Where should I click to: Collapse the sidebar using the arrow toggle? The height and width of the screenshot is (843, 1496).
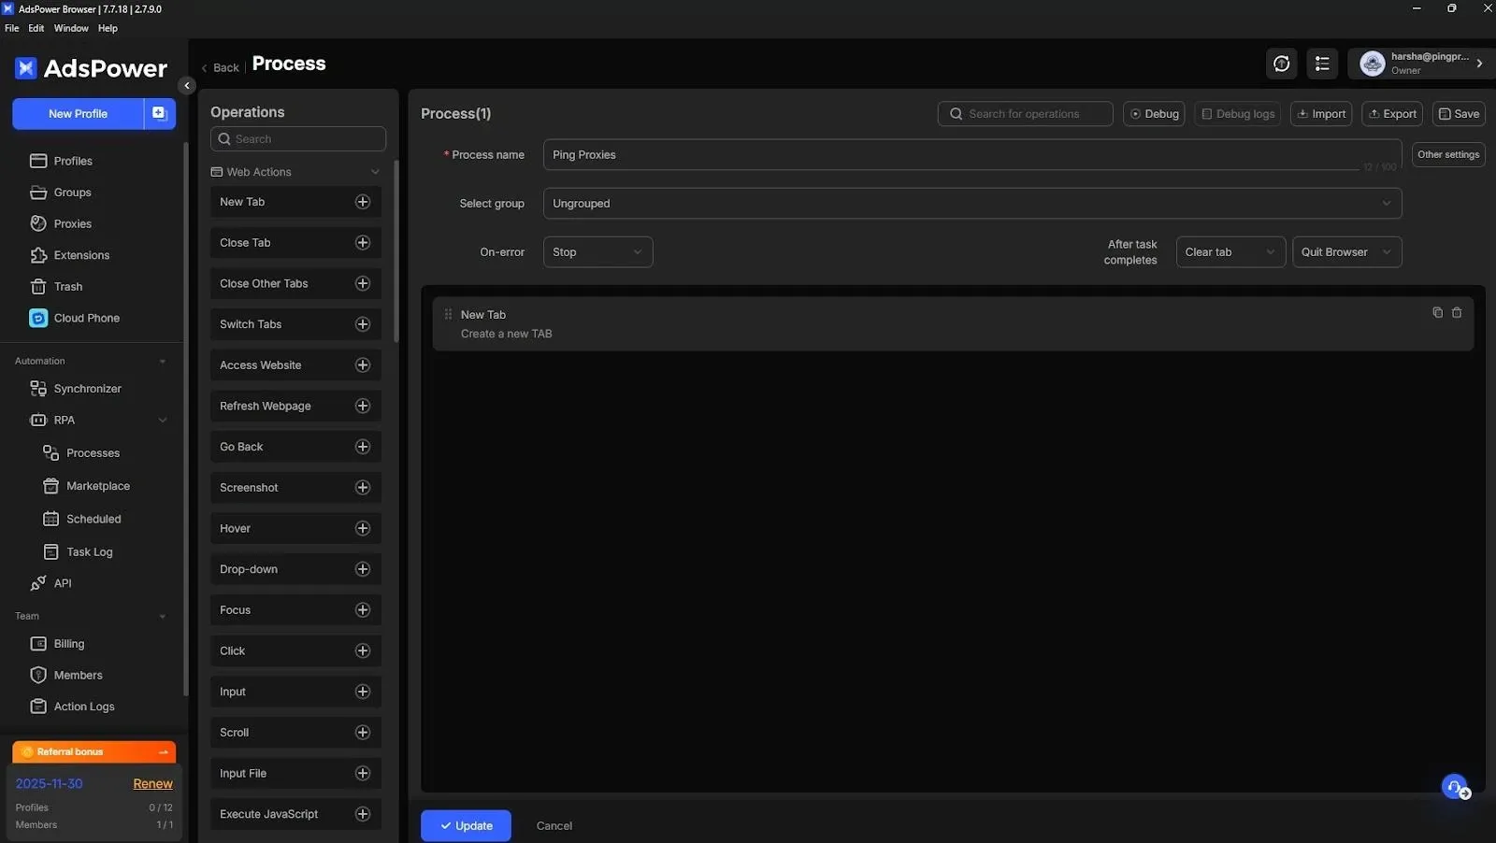point(187,86)
